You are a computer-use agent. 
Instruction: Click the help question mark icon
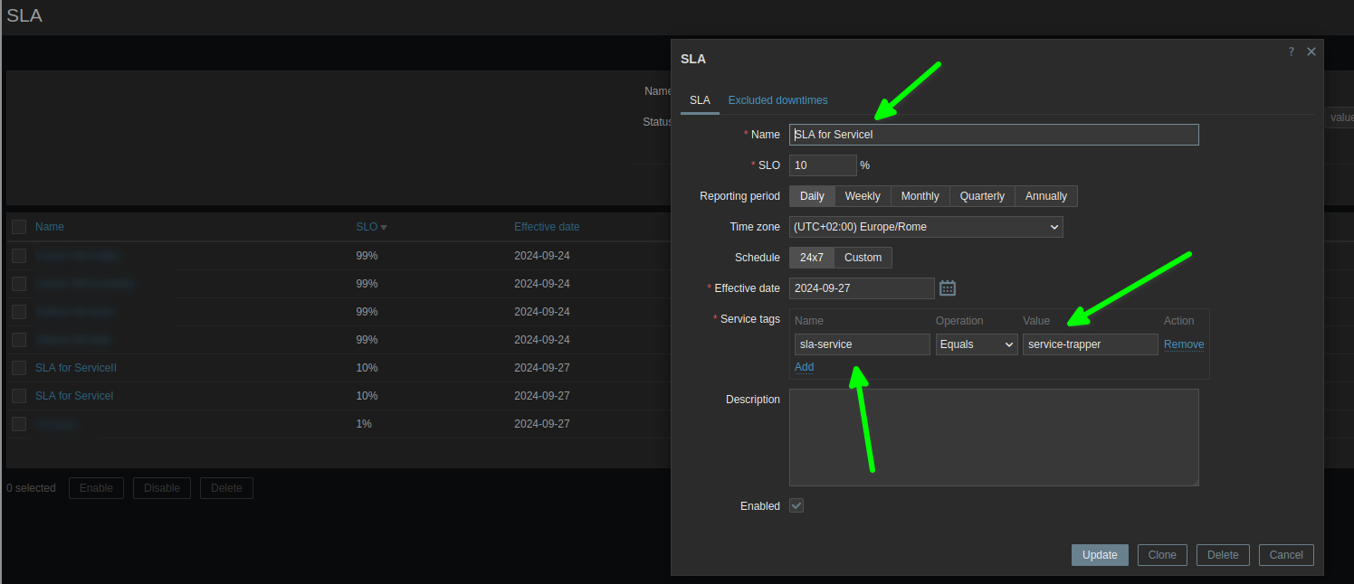[1291, 52]
